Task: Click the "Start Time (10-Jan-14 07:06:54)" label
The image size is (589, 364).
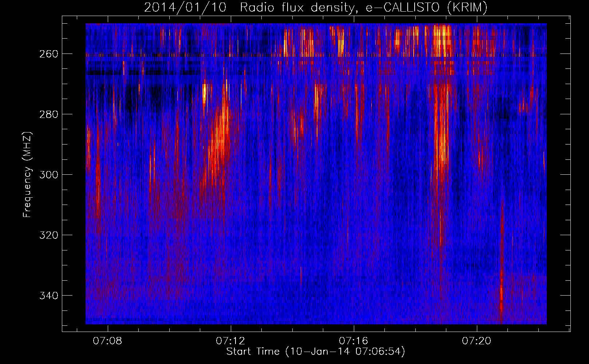Action: point(316,352)
